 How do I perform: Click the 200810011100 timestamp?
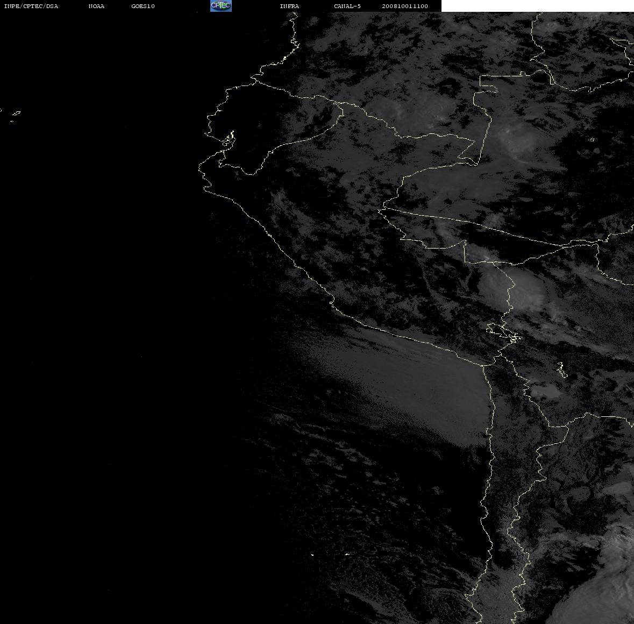coord(405,6)
